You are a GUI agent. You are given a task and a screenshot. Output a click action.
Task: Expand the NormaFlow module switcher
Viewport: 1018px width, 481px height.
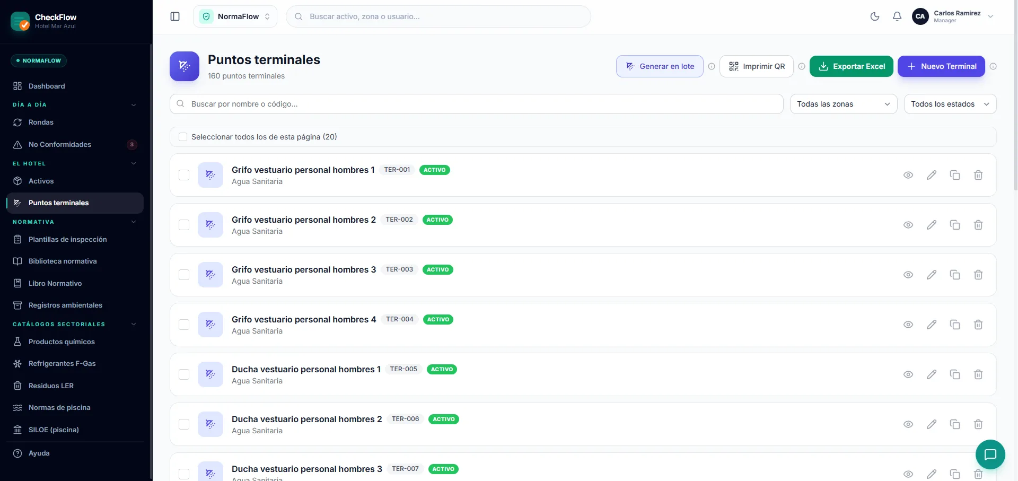(235, 16)
